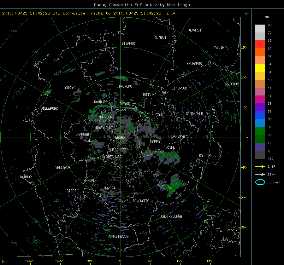Viewport: 284px width, 265px height.
Task: Click the CHITRADURGA city label
Action: tap(171, 216)
